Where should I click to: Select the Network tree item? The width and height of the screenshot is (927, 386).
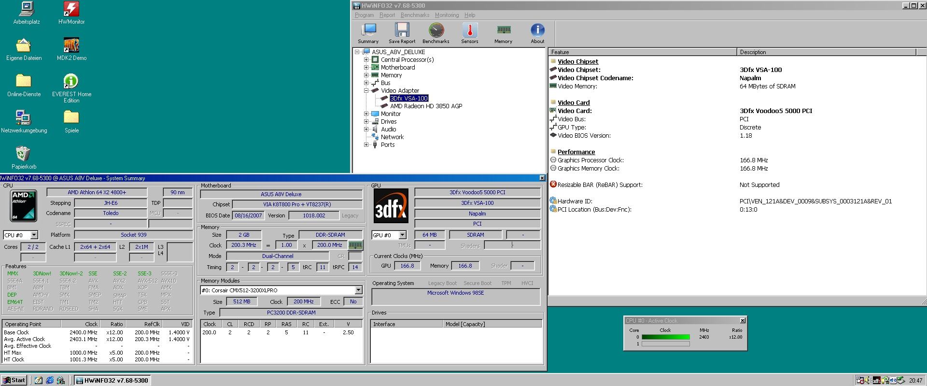point(392,137)
